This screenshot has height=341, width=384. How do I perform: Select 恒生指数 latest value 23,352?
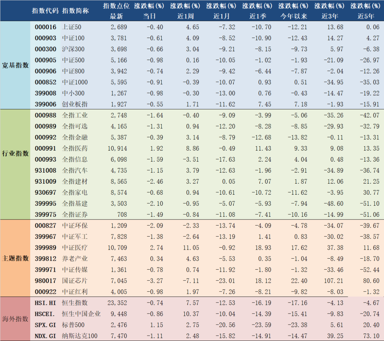point(117,303)
